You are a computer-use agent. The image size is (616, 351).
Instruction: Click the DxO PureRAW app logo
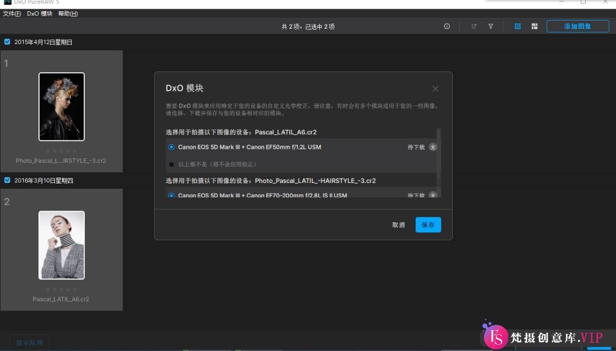pyautogui.click(x=7, y=2)
